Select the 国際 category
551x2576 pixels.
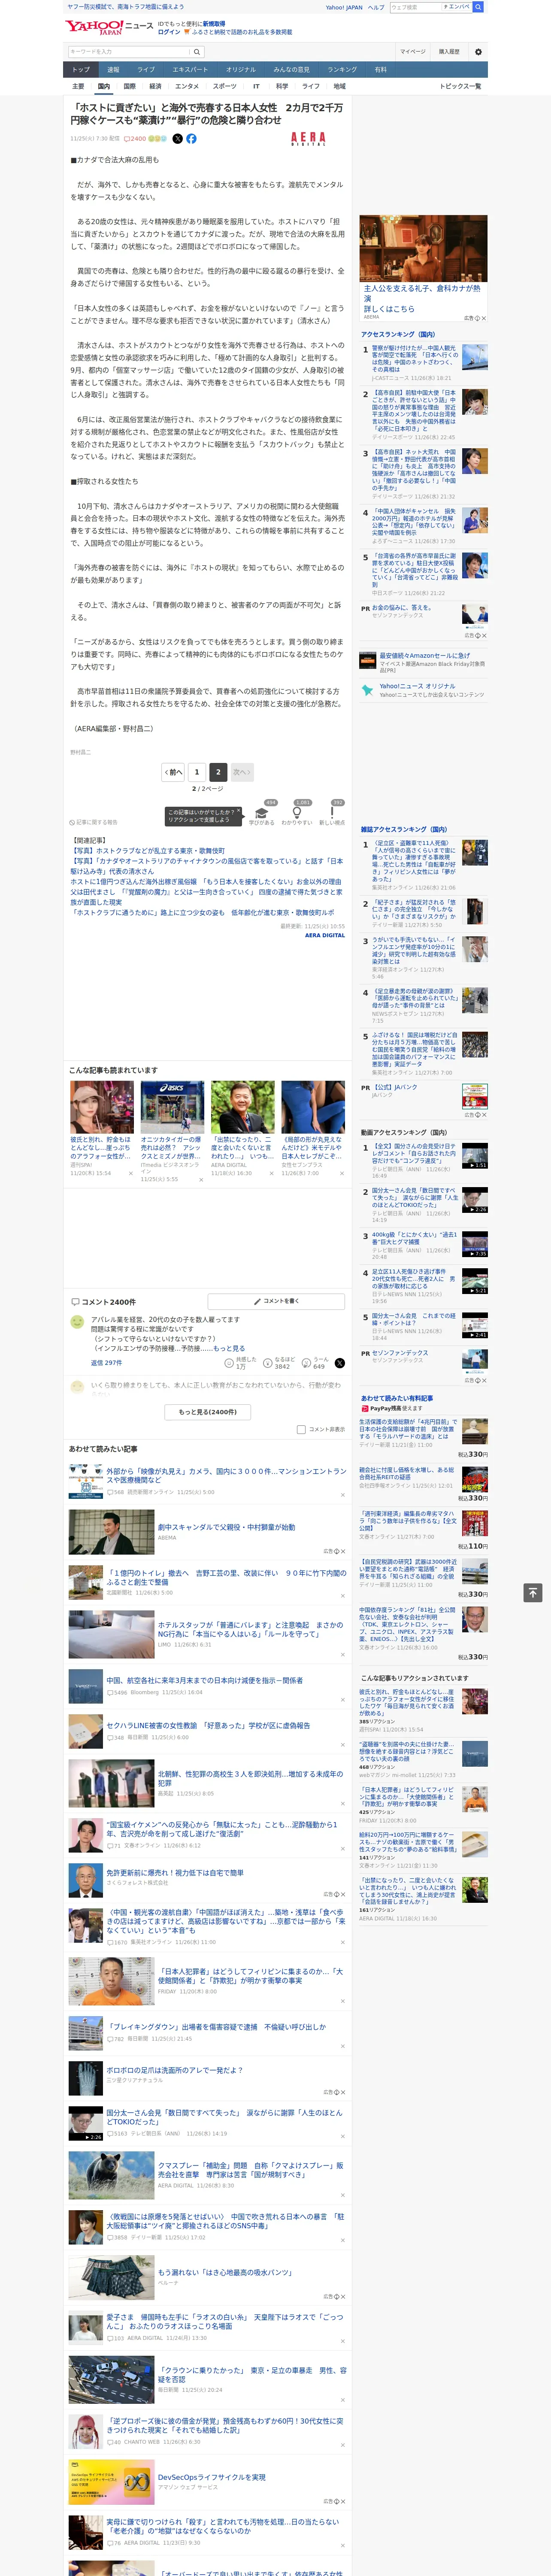tap(129, 86)
